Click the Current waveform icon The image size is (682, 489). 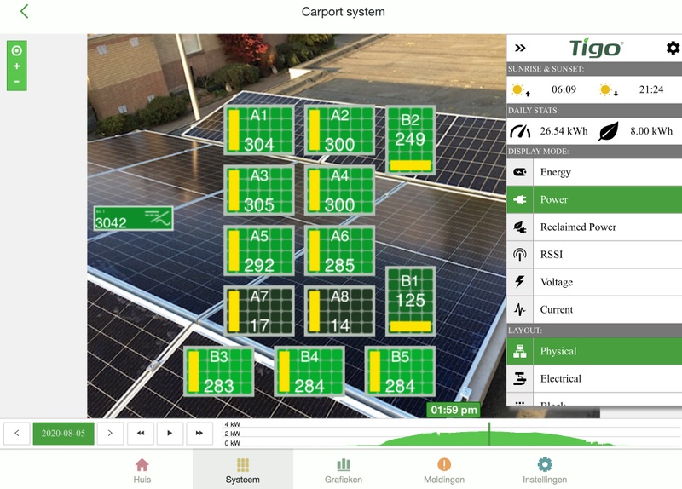point(520,309)
